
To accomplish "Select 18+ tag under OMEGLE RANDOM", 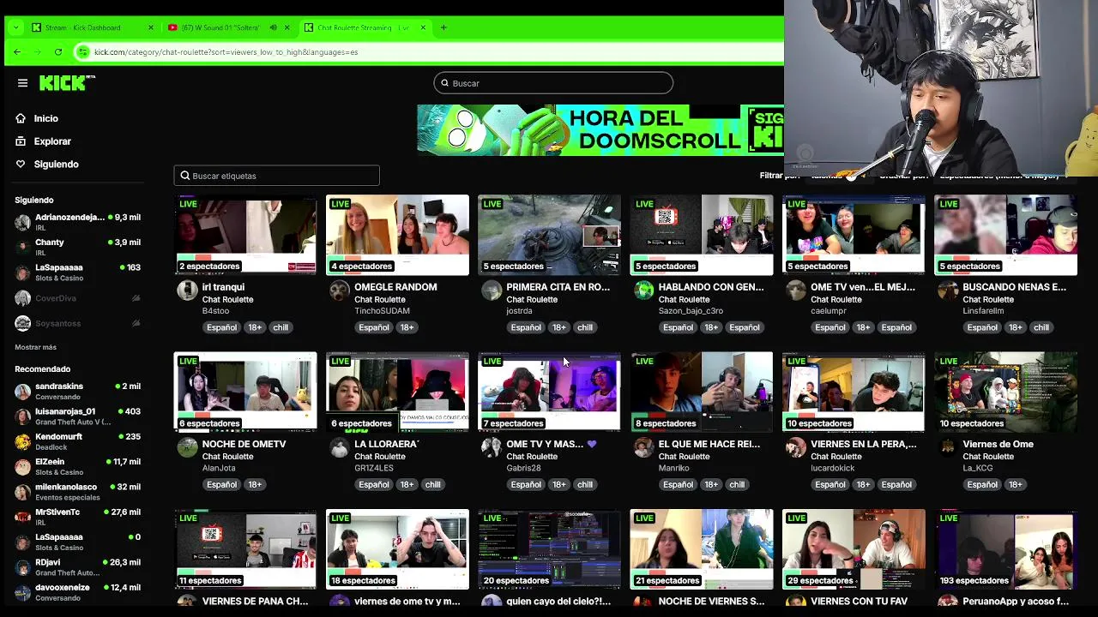I will pos(407,327).
